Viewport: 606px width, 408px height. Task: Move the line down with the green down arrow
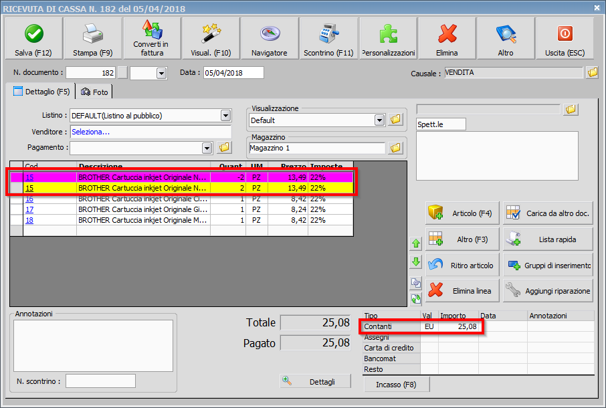click(x=416, y=262)
